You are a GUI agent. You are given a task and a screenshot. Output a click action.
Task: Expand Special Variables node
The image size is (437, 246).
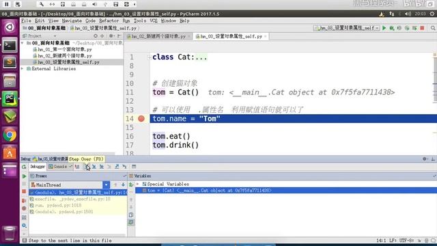click(x=138, y=184)
